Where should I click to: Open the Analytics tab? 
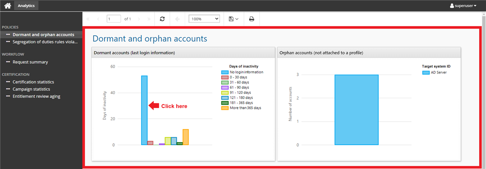pos(26,6)
